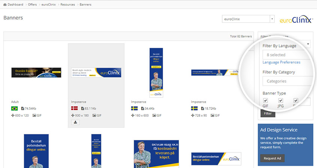Open the Resources breadcrumb
The width and height of the screenshot is (317, 168).
[x=67, y=4]
